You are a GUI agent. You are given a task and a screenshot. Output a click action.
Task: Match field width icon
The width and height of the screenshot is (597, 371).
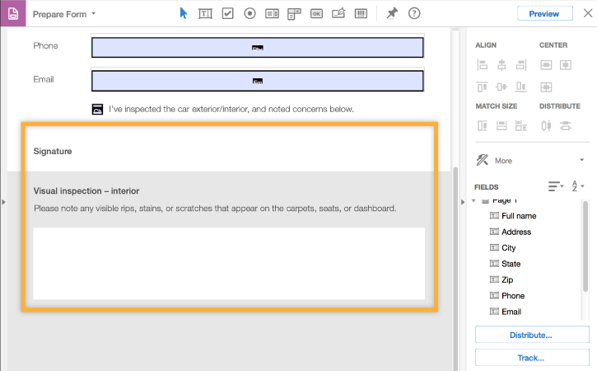(x=501, y=125)
